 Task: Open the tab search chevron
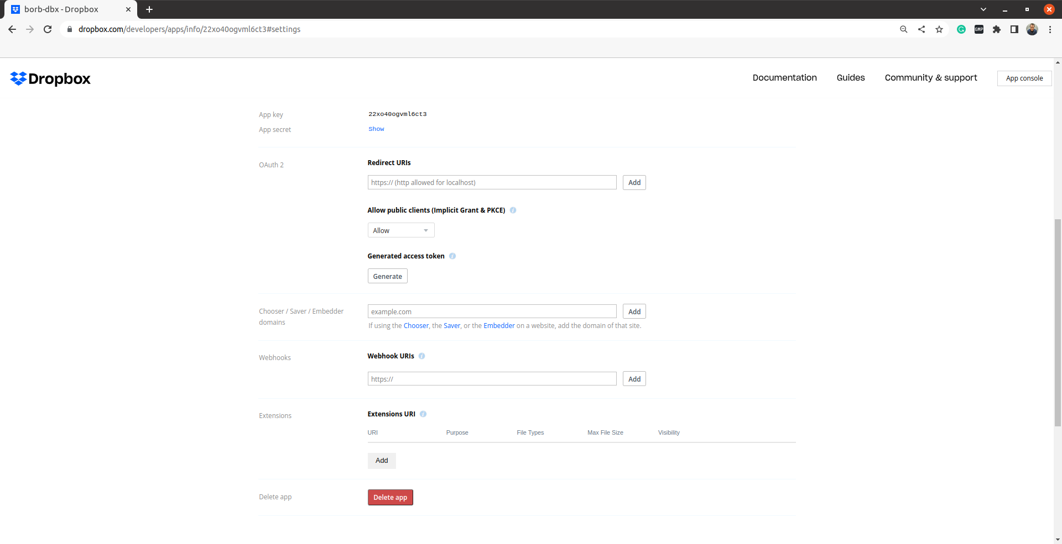[x=983, y=9]
